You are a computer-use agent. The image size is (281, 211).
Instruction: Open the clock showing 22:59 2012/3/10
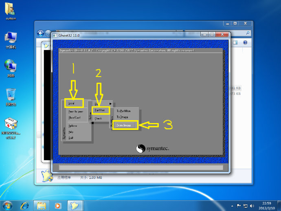(267, 206)
